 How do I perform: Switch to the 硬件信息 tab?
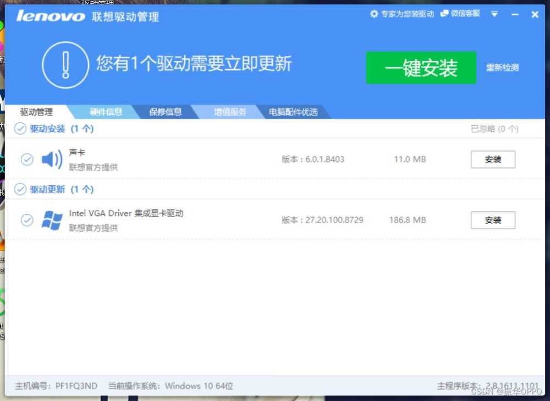click(x=105, y=112)
